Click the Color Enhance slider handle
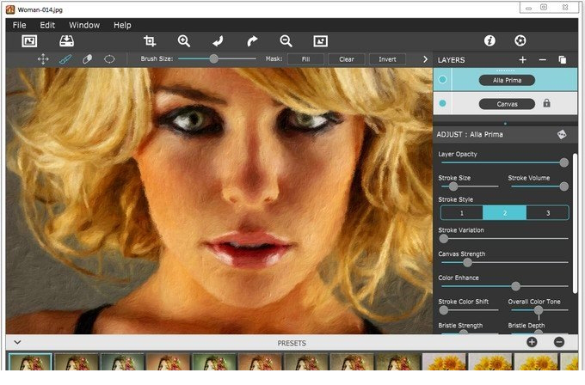The image size is (585, 385). coord(515,286)
